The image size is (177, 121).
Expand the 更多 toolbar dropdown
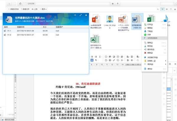point(43,9)
